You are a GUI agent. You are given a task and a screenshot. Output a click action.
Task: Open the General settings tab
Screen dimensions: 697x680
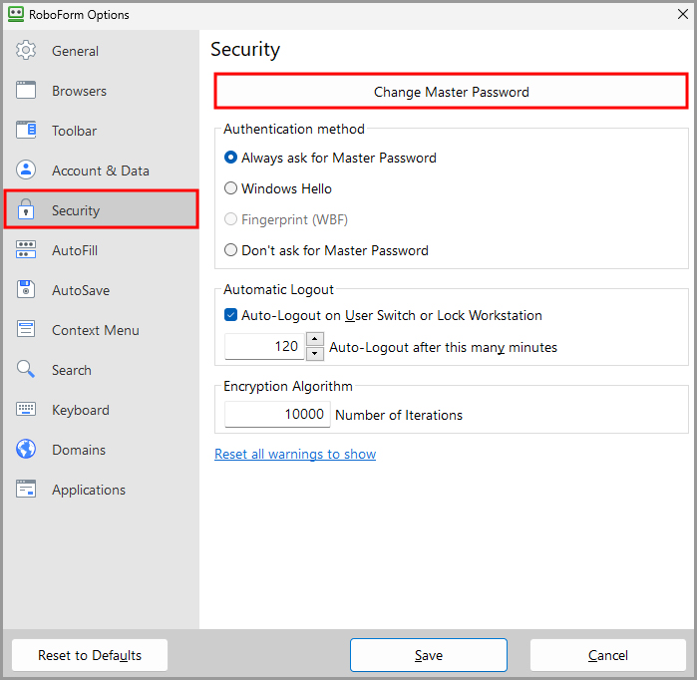pos(102,51)
